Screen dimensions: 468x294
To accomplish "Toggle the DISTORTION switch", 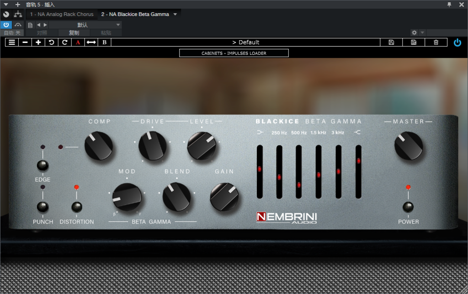I will pos(76,207).
